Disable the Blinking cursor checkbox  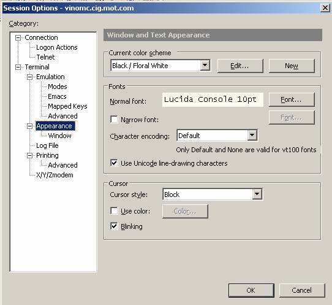[x=114, y=226]
